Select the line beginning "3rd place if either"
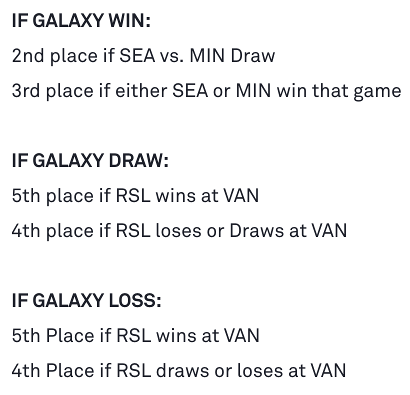 coord(206,91)
